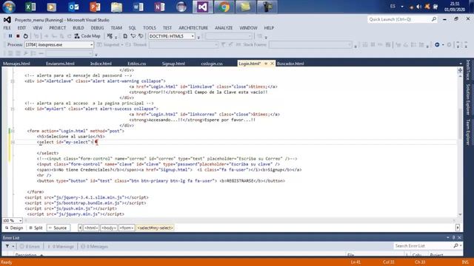Select the <select#my-select> breadcrumb
474x266 pixels.
(155, 228)
